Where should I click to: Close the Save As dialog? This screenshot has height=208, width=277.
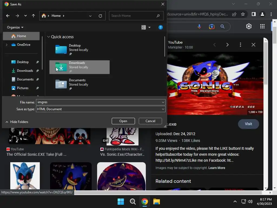point(163,4)
